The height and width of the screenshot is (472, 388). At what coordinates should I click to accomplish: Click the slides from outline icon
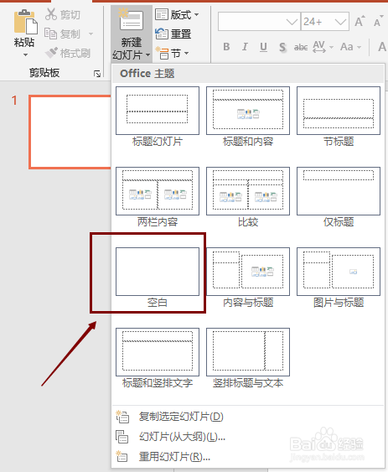(122, 437)
